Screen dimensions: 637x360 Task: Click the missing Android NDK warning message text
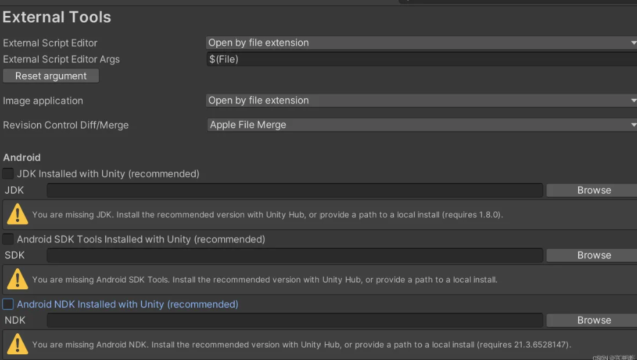coord(301,345)
